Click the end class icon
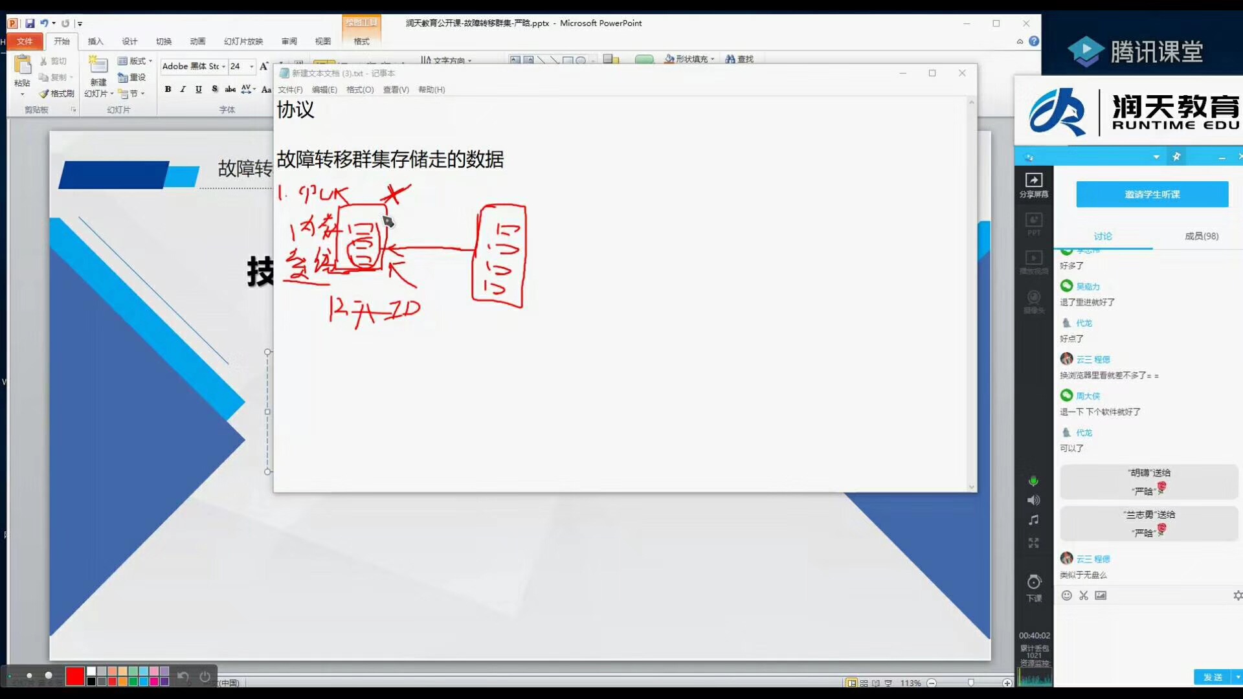 (1034, 582)
